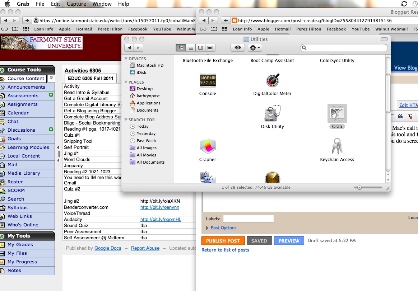Switch Finder to Cover Flow view
The image size is (418, 291).
pyautogui.click(x=210, y=48)
